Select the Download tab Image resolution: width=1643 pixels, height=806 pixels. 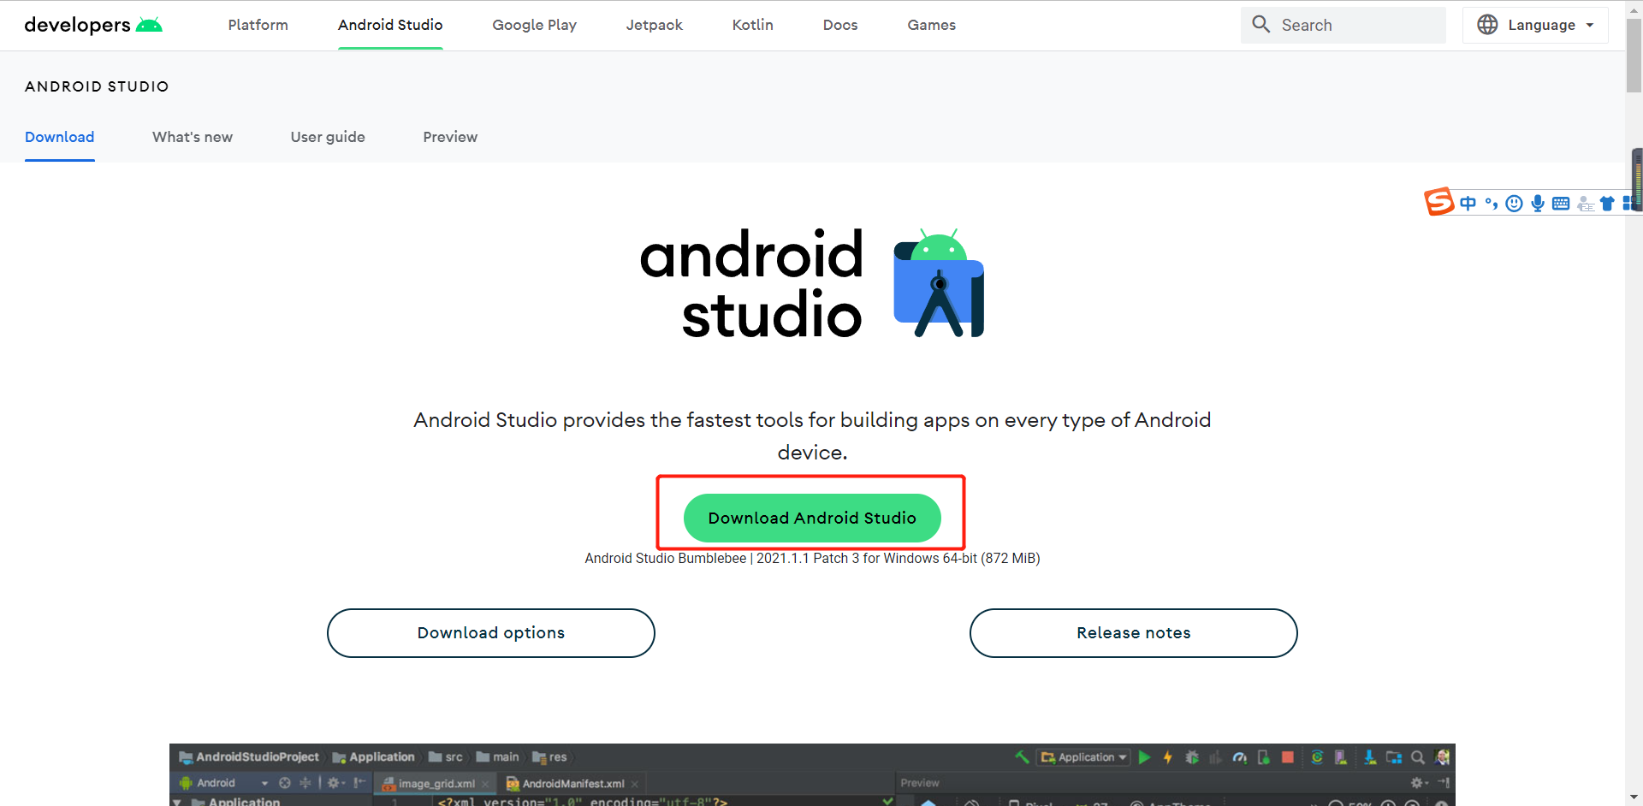[60, 137]
